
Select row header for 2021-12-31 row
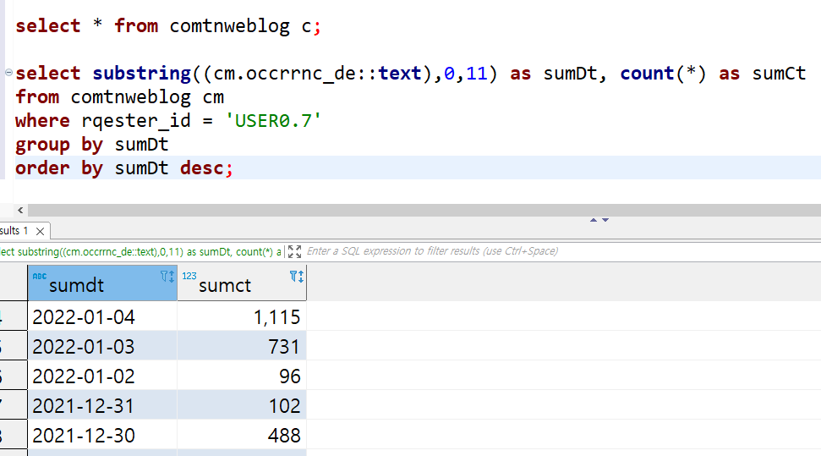coord(14,405)
